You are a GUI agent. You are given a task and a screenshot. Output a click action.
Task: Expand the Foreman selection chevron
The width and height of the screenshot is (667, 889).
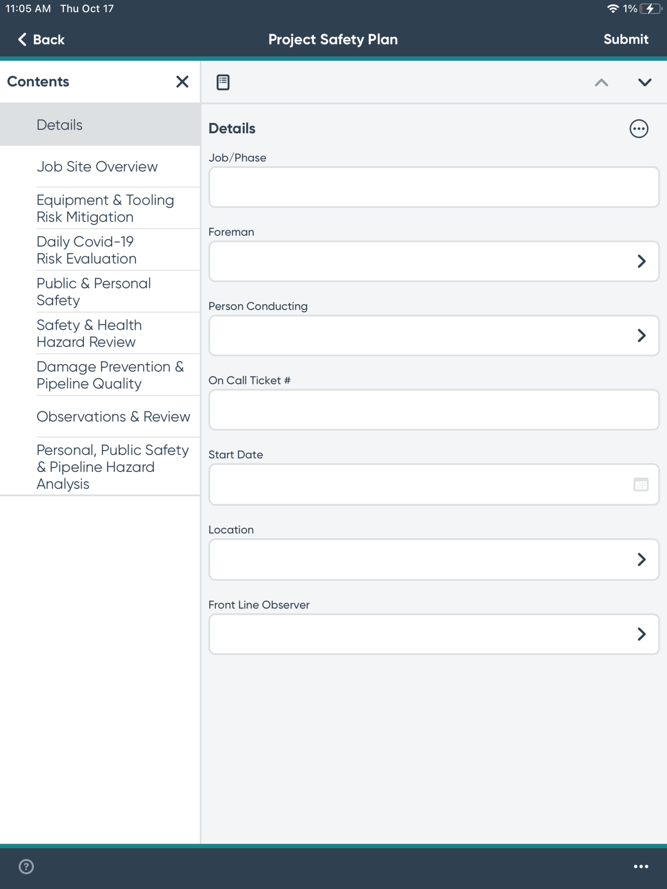point(641,261)
